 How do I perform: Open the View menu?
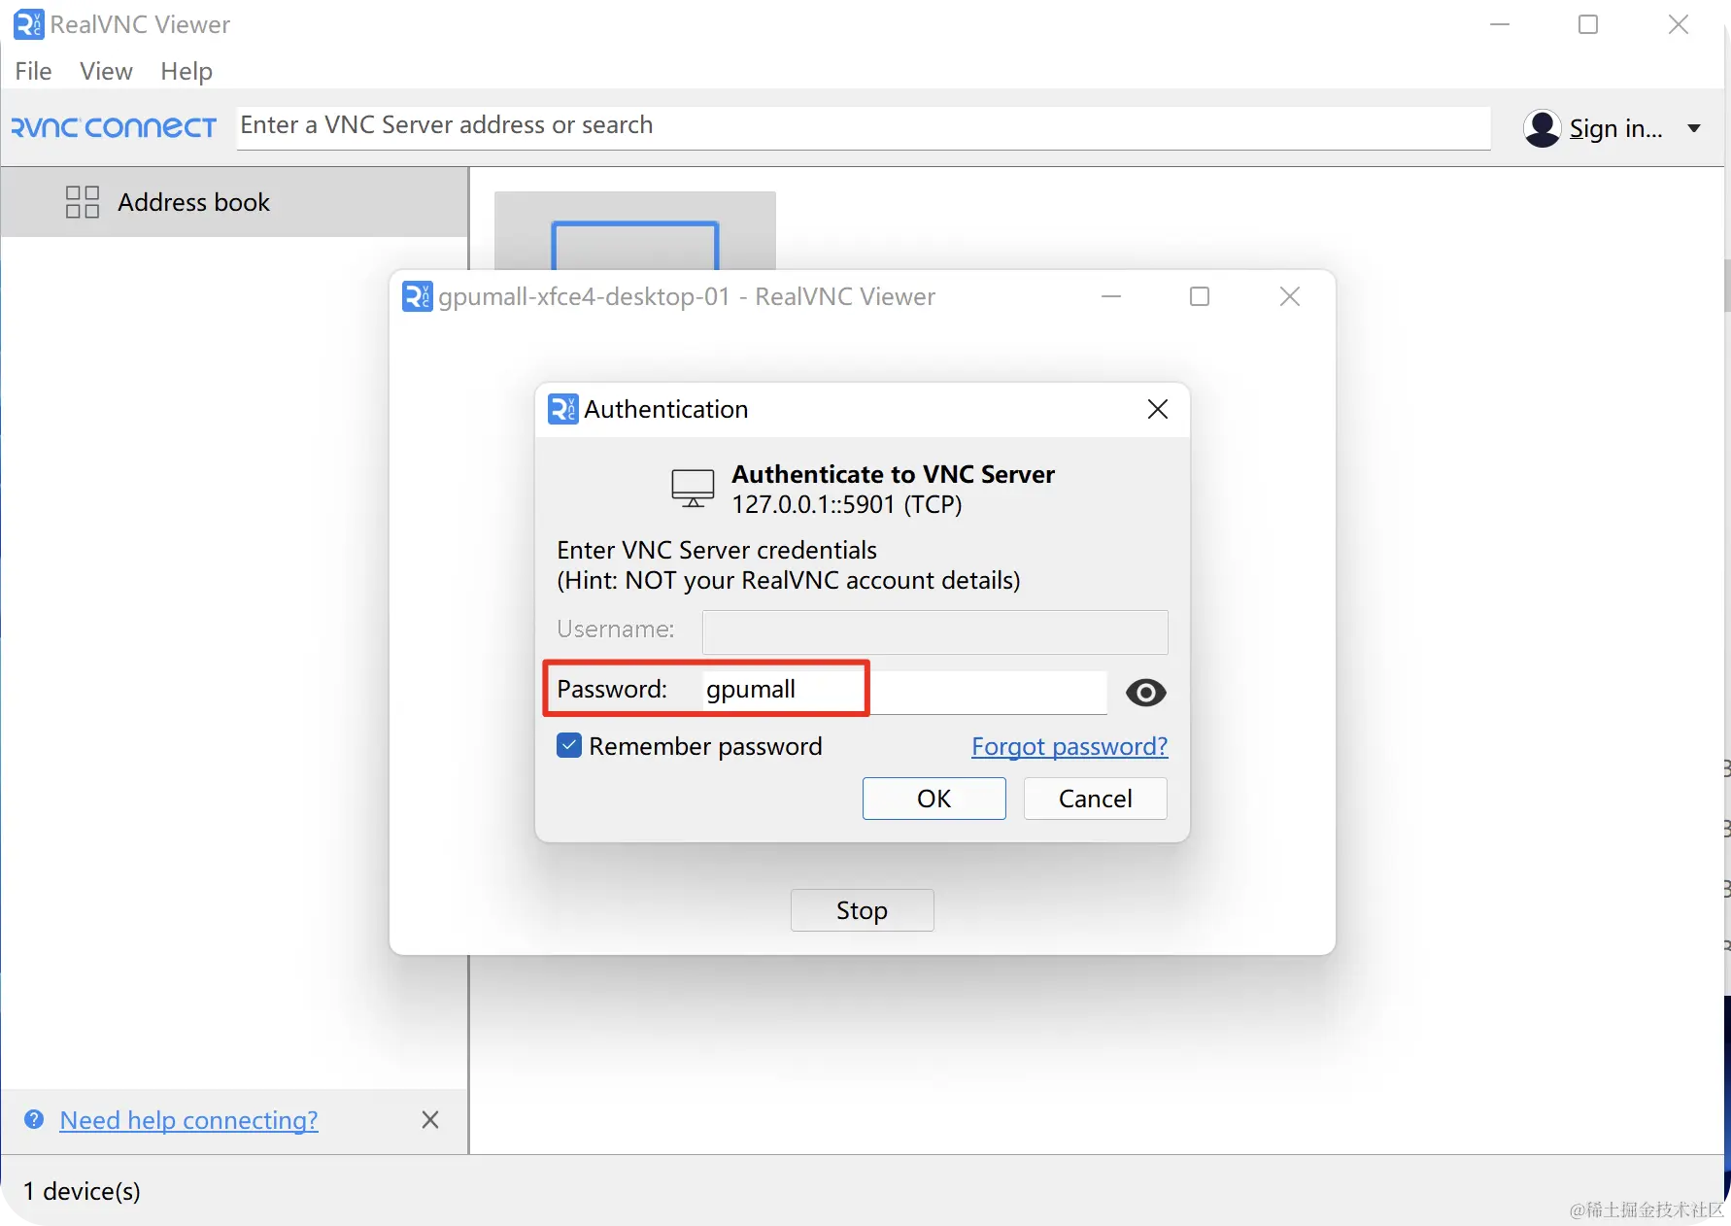click(x=106, y=71)
